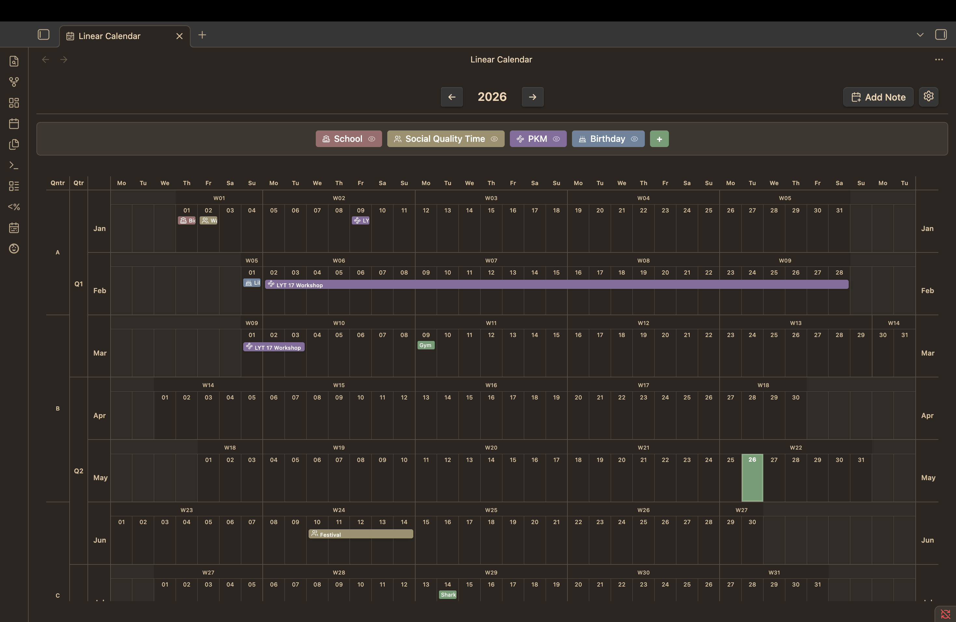Viewport: 956px width, 622px height.
Task: Open the Gym event on March 9
Action: pos(426,345)
